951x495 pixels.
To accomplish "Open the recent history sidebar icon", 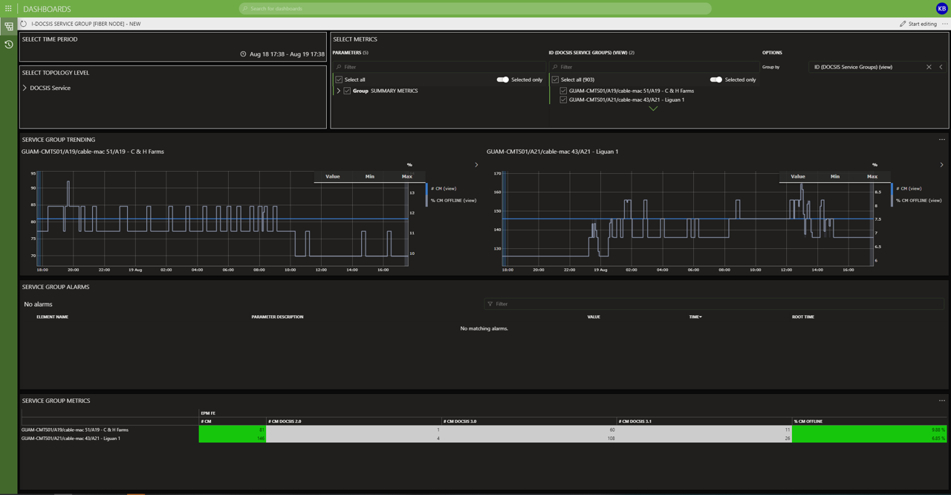I will [8, 45].
